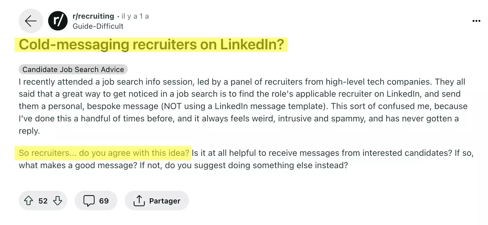Click the post title Cold-messaging recruiters on LinkedIn
Screen dimensions: 488x225
coord(151,44)
